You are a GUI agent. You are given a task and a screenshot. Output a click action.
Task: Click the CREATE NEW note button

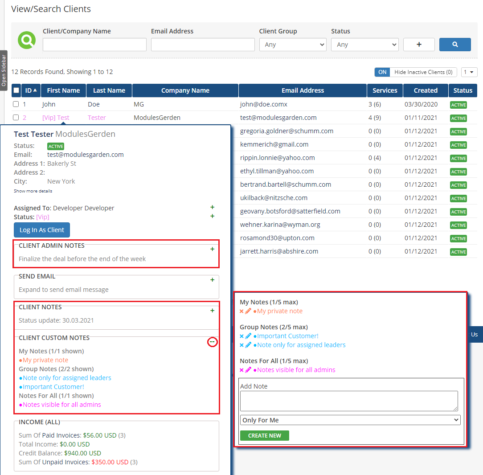point(264,436)
